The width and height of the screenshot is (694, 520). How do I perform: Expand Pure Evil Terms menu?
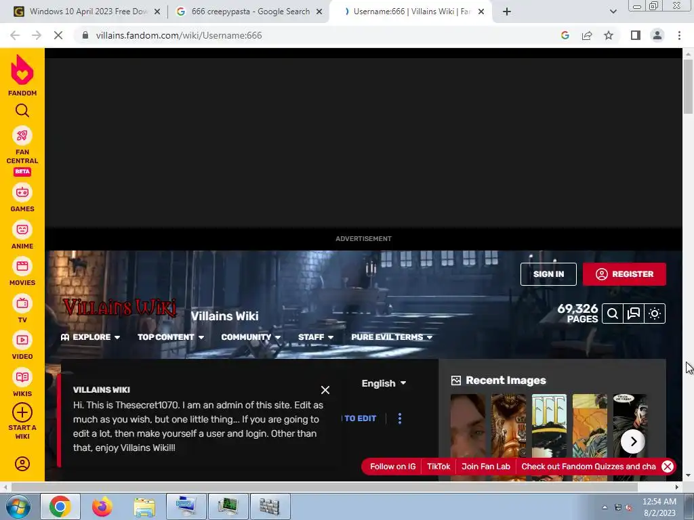coord(392,337)
